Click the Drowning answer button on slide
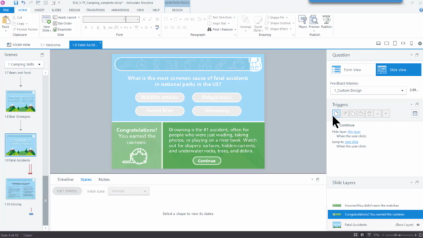Image resolution: width=423 pixels, height=238 pixels. 217,110
